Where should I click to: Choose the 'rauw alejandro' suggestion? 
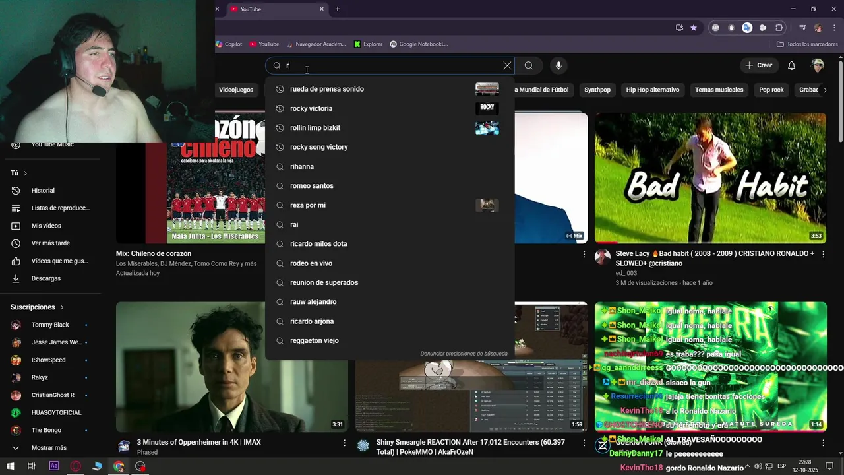point(390,302)
